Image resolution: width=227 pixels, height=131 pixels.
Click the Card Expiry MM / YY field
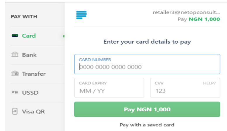(x=109, y=88)
